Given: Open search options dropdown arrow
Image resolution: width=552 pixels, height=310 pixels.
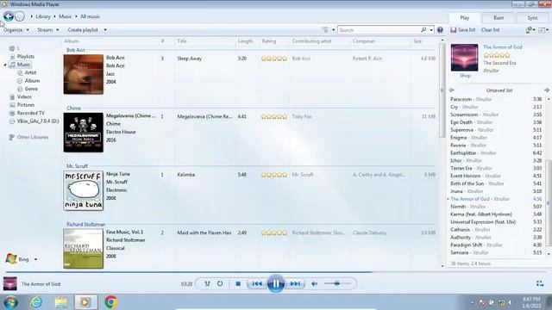Looking at the screenshot, I should coord(431,30).
